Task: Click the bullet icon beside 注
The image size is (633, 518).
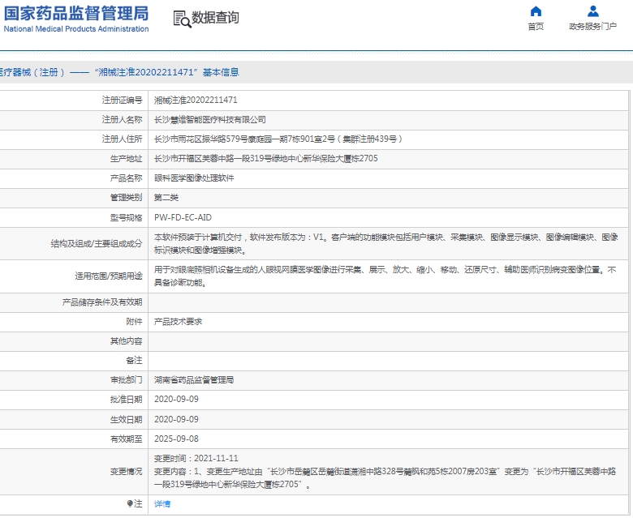Action: (x=130, y=503)
